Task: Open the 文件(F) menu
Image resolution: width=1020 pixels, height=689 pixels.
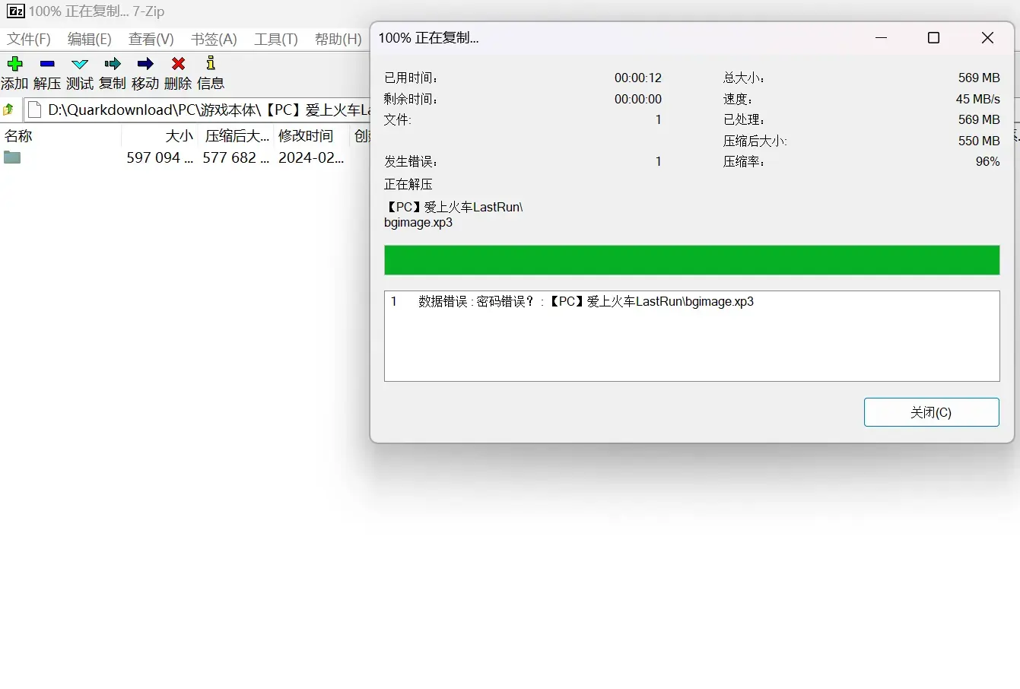Action: (x=29, y=39)
